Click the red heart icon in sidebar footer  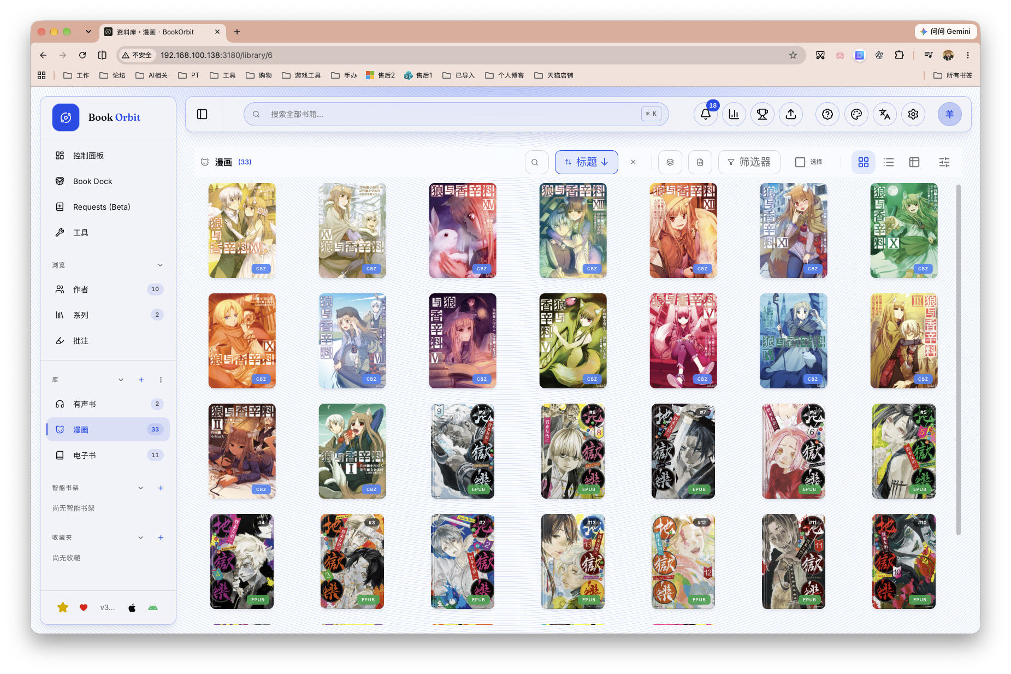(x=84, y=607)
